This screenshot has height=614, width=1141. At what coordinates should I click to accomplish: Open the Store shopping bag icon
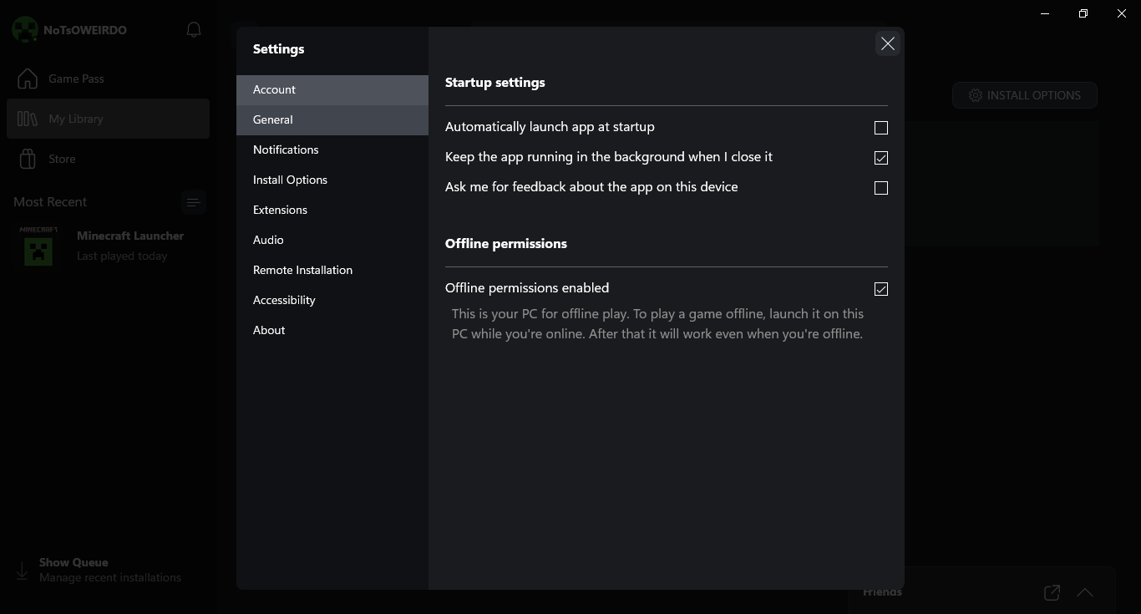tap(28, 159)
